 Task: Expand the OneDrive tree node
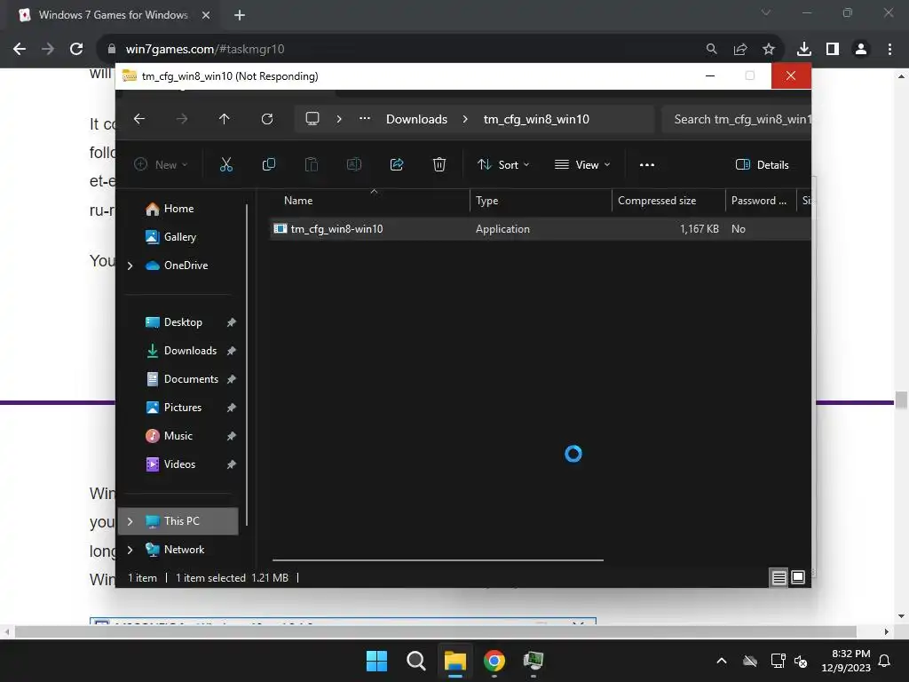[x=130, y=266]
